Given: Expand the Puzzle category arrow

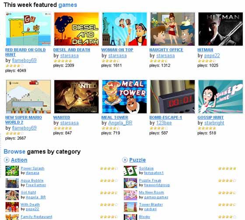Looking at the screenshot, I should (x=125, y=160).
